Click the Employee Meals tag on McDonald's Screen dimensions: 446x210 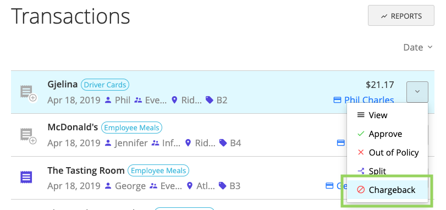(x=131, y=128)
